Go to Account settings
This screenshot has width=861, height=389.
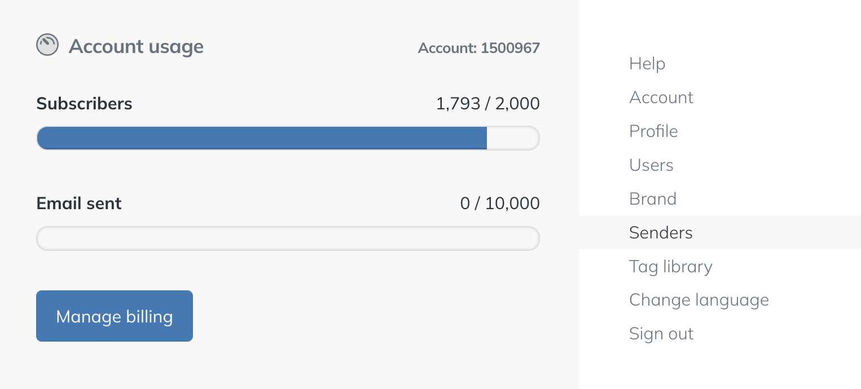661,98
